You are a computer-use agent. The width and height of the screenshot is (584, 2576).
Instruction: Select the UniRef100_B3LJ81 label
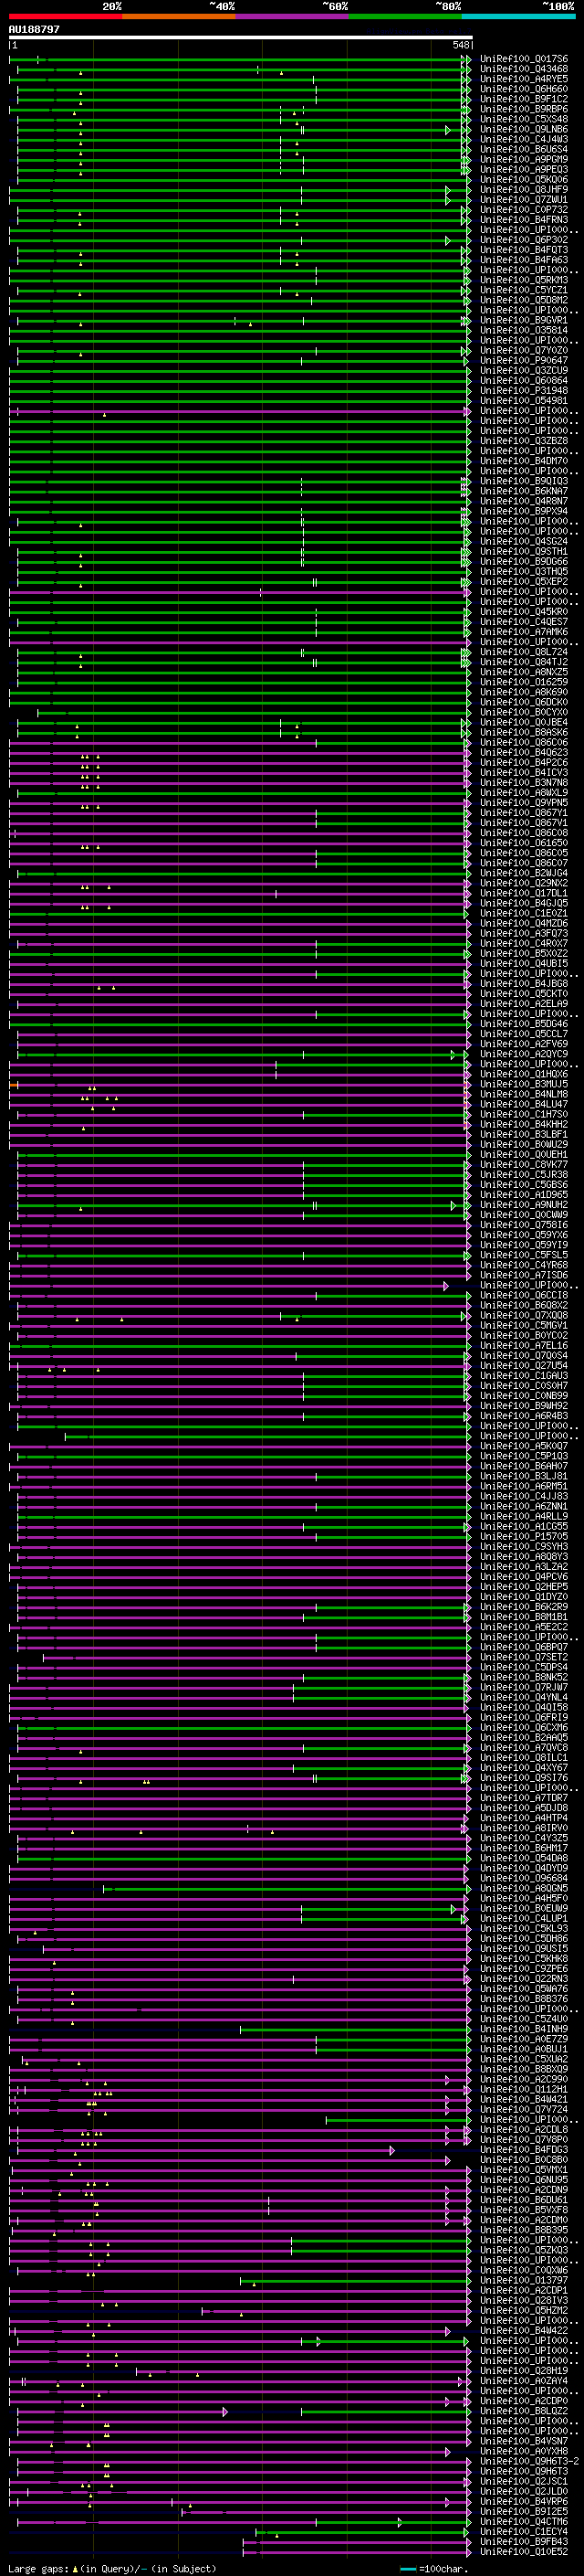click(x=523, y=1477)
